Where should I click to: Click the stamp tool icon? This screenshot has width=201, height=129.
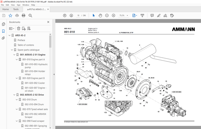click(172, 16)
